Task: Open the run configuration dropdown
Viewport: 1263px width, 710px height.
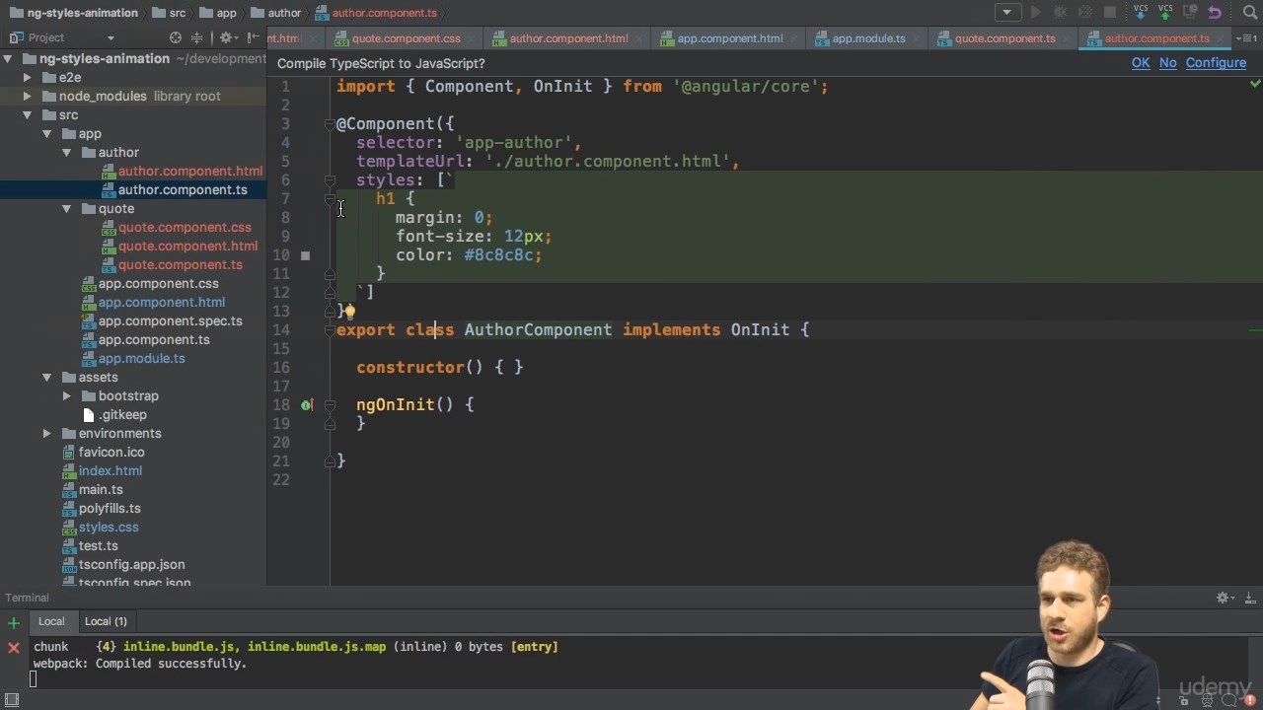Action: pos(1007,13)
